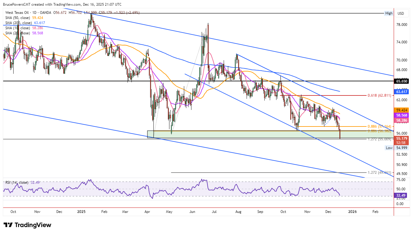
Task: Click the Apr label on time axis
Action: click(147, 212)
